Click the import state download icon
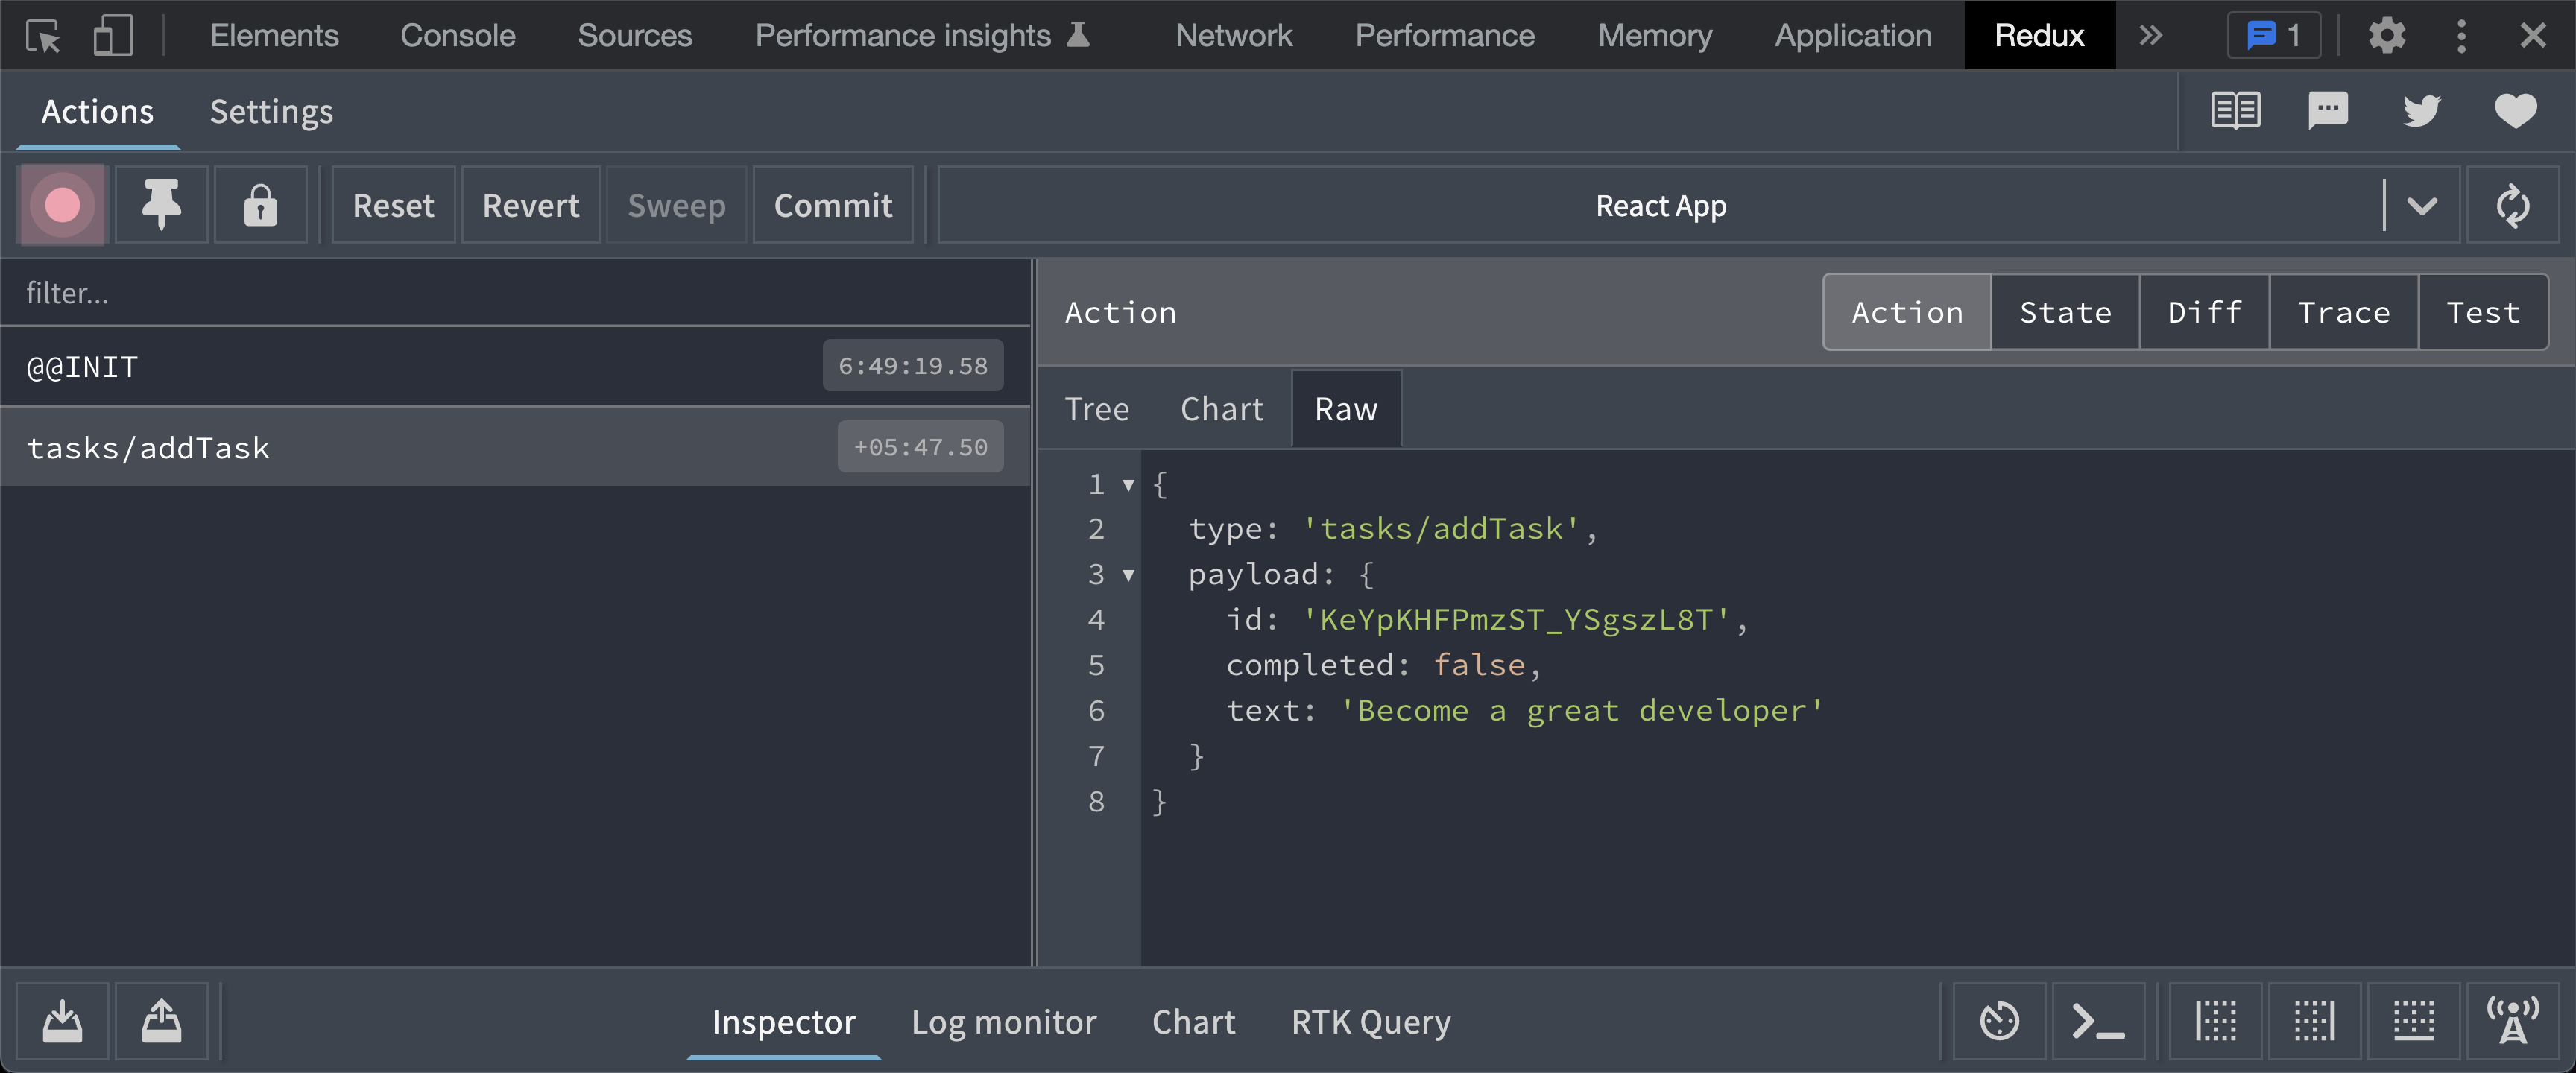 point(62,1021)
